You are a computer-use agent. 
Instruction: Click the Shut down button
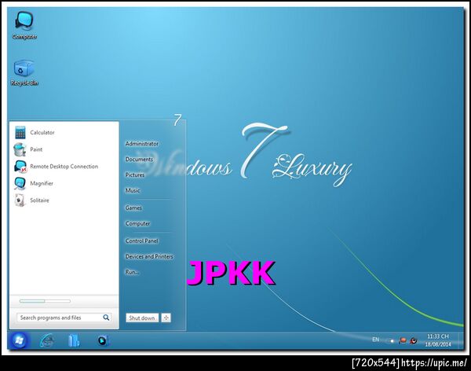pyautogui.click(x=142, y=318)
